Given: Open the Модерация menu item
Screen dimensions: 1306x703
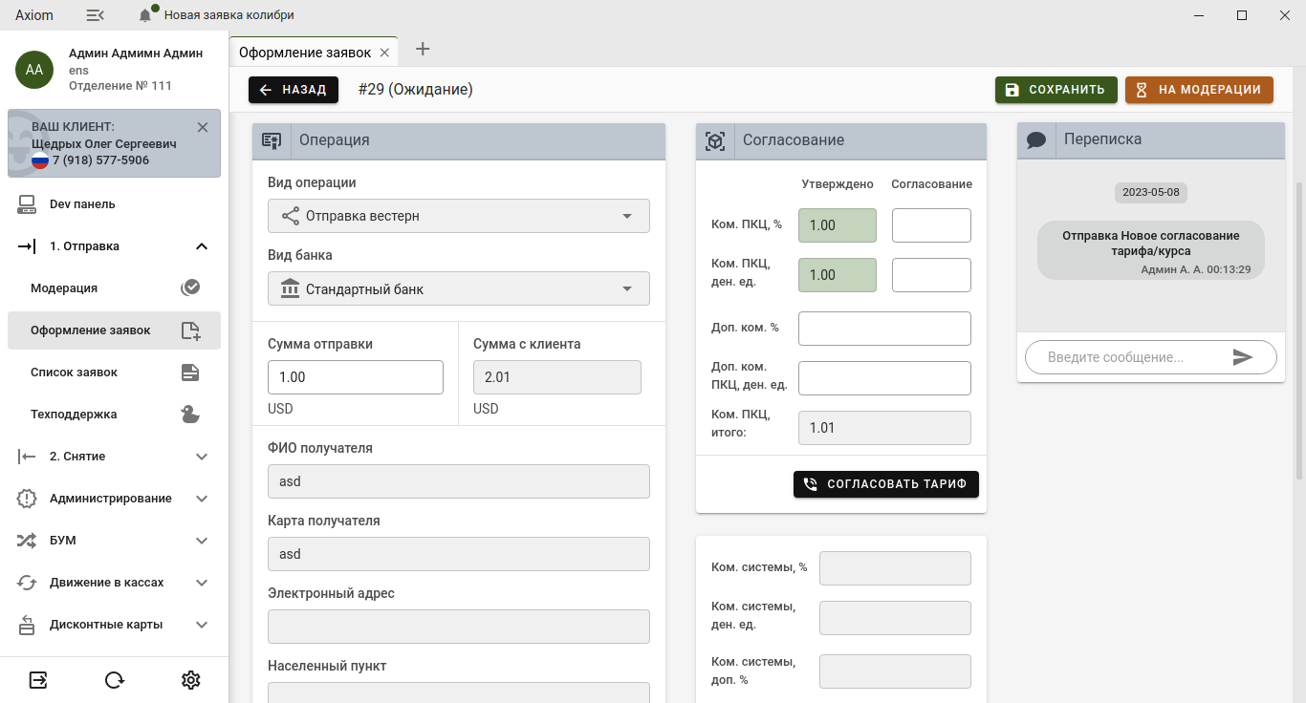Looking at the screenshot, I should click(x=114, y=288).
